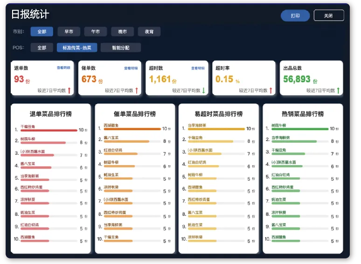Select the 全部 tab in the 市别 row
This screenshot has height=264, width=361.
point(42,32)
